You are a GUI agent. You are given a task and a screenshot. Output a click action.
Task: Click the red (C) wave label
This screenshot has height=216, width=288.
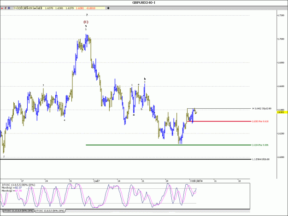86,22
